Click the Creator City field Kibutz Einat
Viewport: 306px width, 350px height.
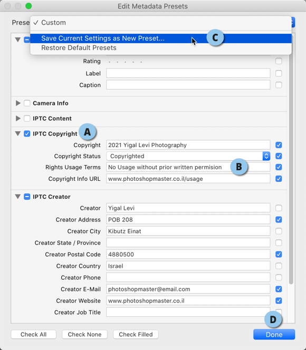tap(188, 231)
